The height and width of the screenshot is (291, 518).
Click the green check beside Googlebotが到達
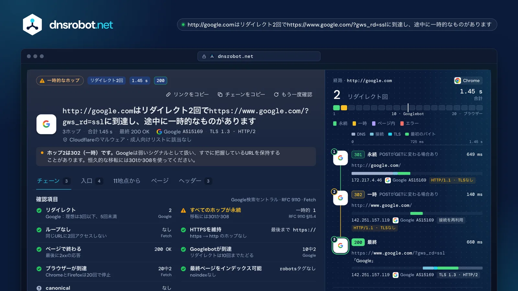183,249
